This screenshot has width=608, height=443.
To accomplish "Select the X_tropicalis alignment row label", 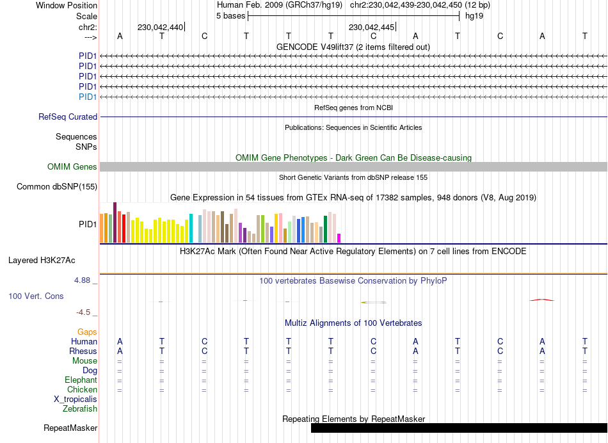I will tap(76, 399).
